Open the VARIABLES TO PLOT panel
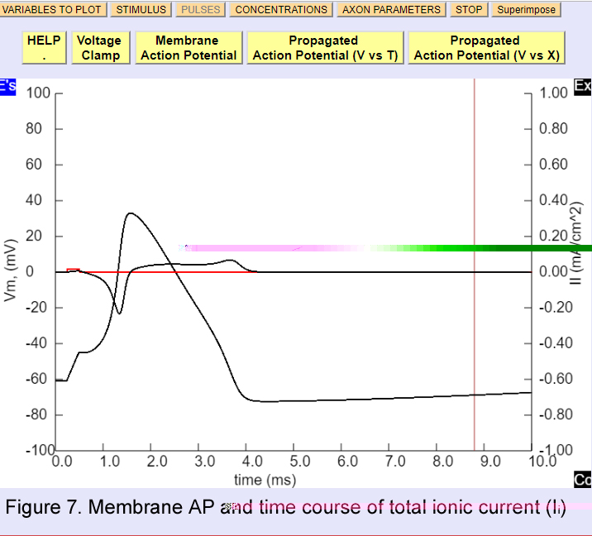The image size is (592, 536). 52,10
